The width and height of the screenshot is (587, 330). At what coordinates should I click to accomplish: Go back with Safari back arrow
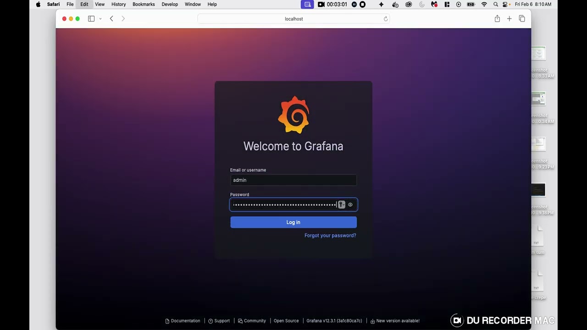pyautogui.click(x=111, y=19)
